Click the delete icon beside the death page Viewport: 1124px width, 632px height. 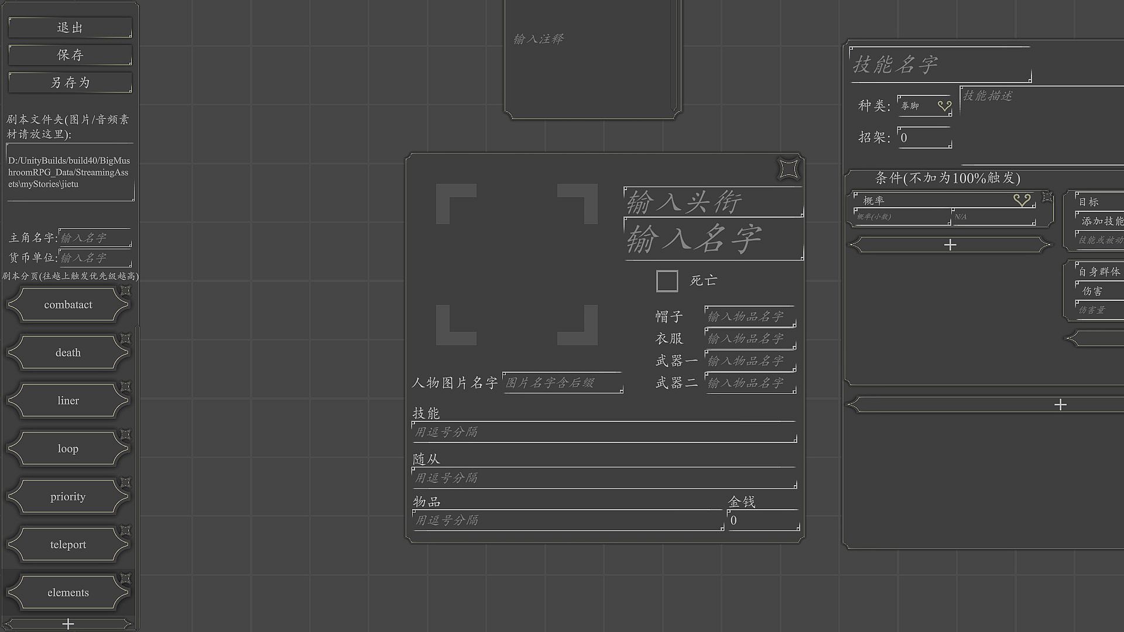125,339
